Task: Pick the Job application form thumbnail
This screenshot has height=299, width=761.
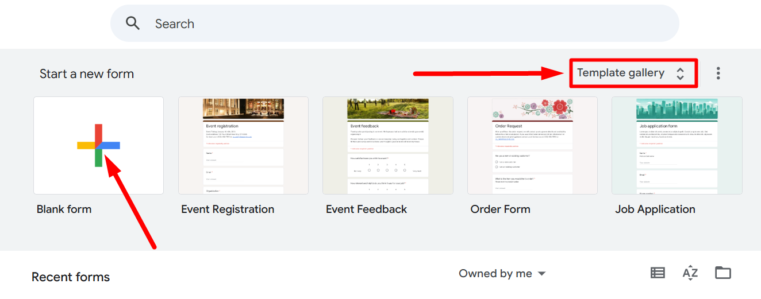Action: (677, 145)
